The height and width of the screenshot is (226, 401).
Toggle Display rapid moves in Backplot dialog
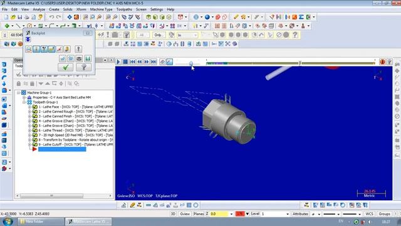[x=51, y=49]
